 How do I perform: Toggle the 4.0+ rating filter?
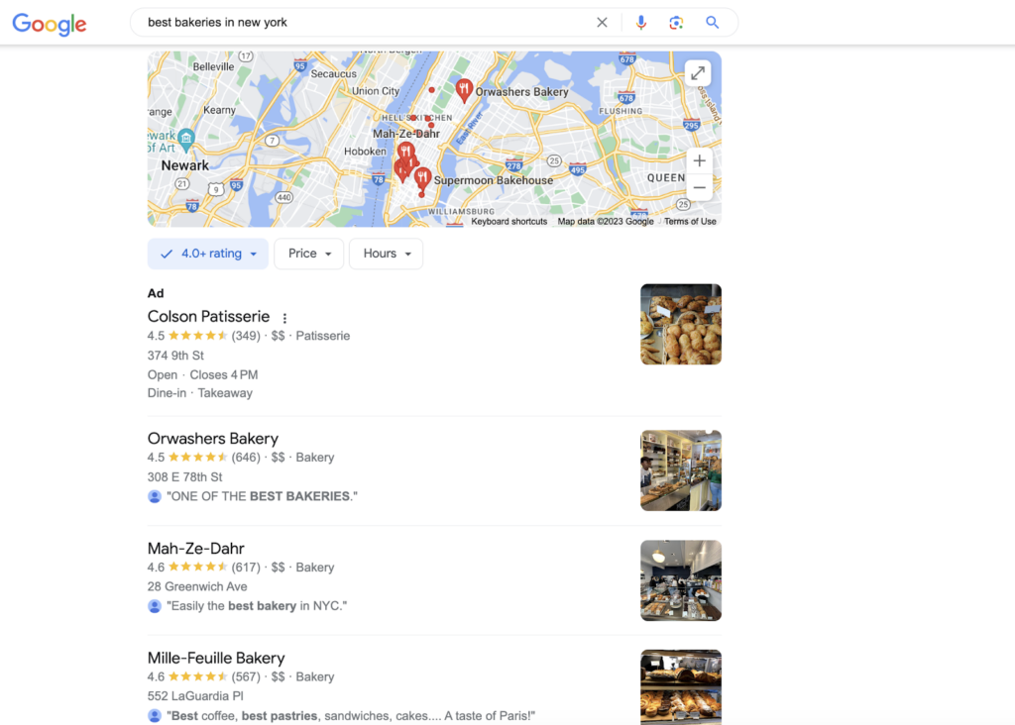[x=208, y=254]
